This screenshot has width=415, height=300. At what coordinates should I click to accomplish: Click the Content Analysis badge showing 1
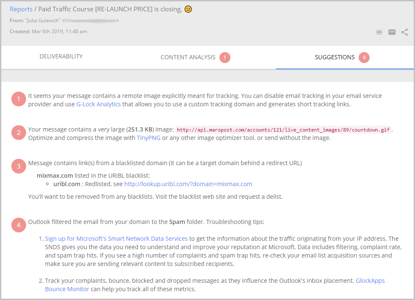(225, 58)
